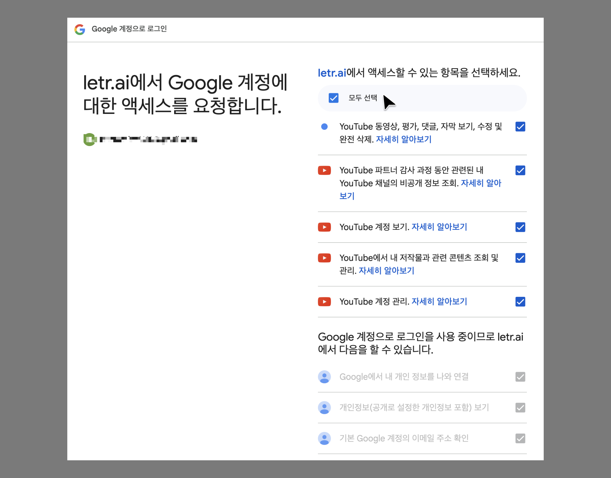Uncheck the YouTube 저작물 관리 permission checkbox
611x478 pixels.
(520, 258)
